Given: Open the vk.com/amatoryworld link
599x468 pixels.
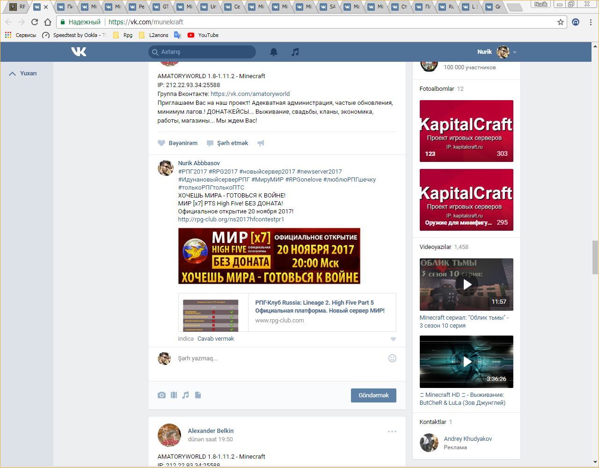Looking at the screenshot, I should point(250,94).
